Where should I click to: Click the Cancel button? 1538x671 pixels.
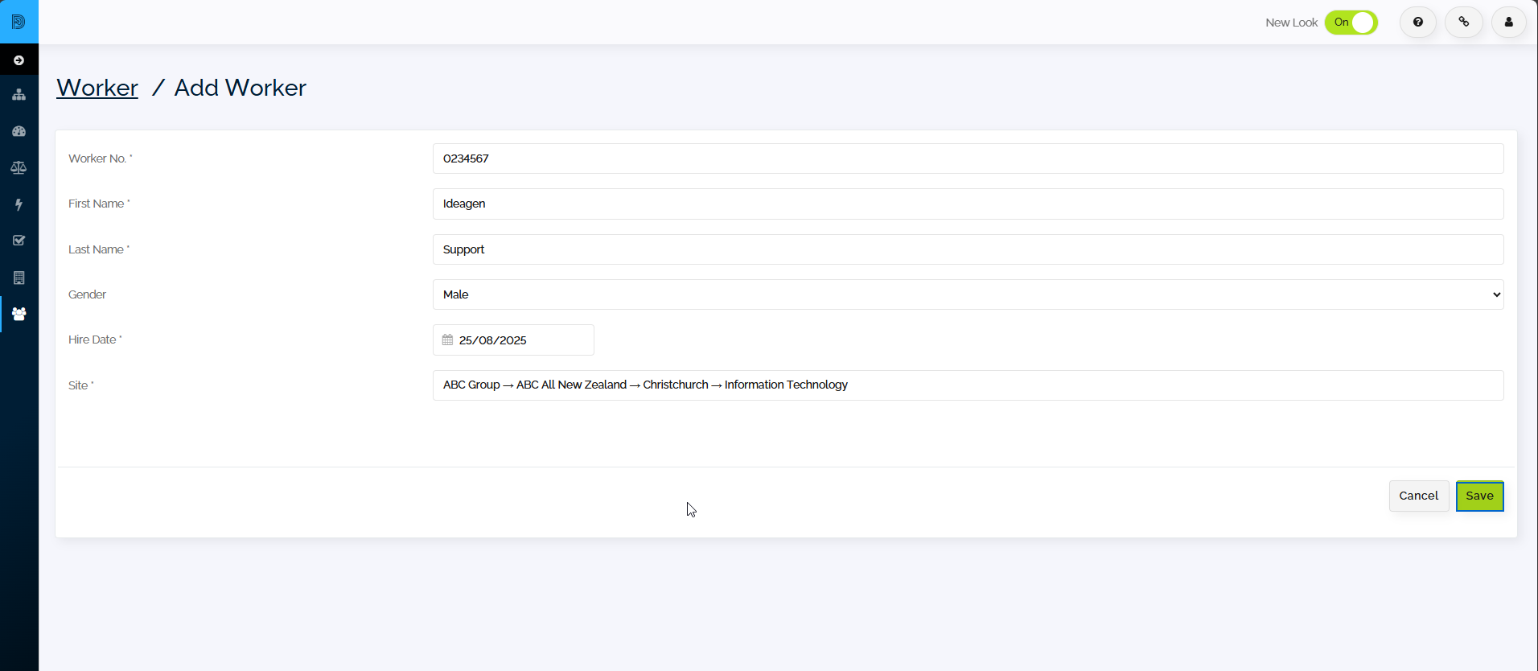click(1419, 496)
